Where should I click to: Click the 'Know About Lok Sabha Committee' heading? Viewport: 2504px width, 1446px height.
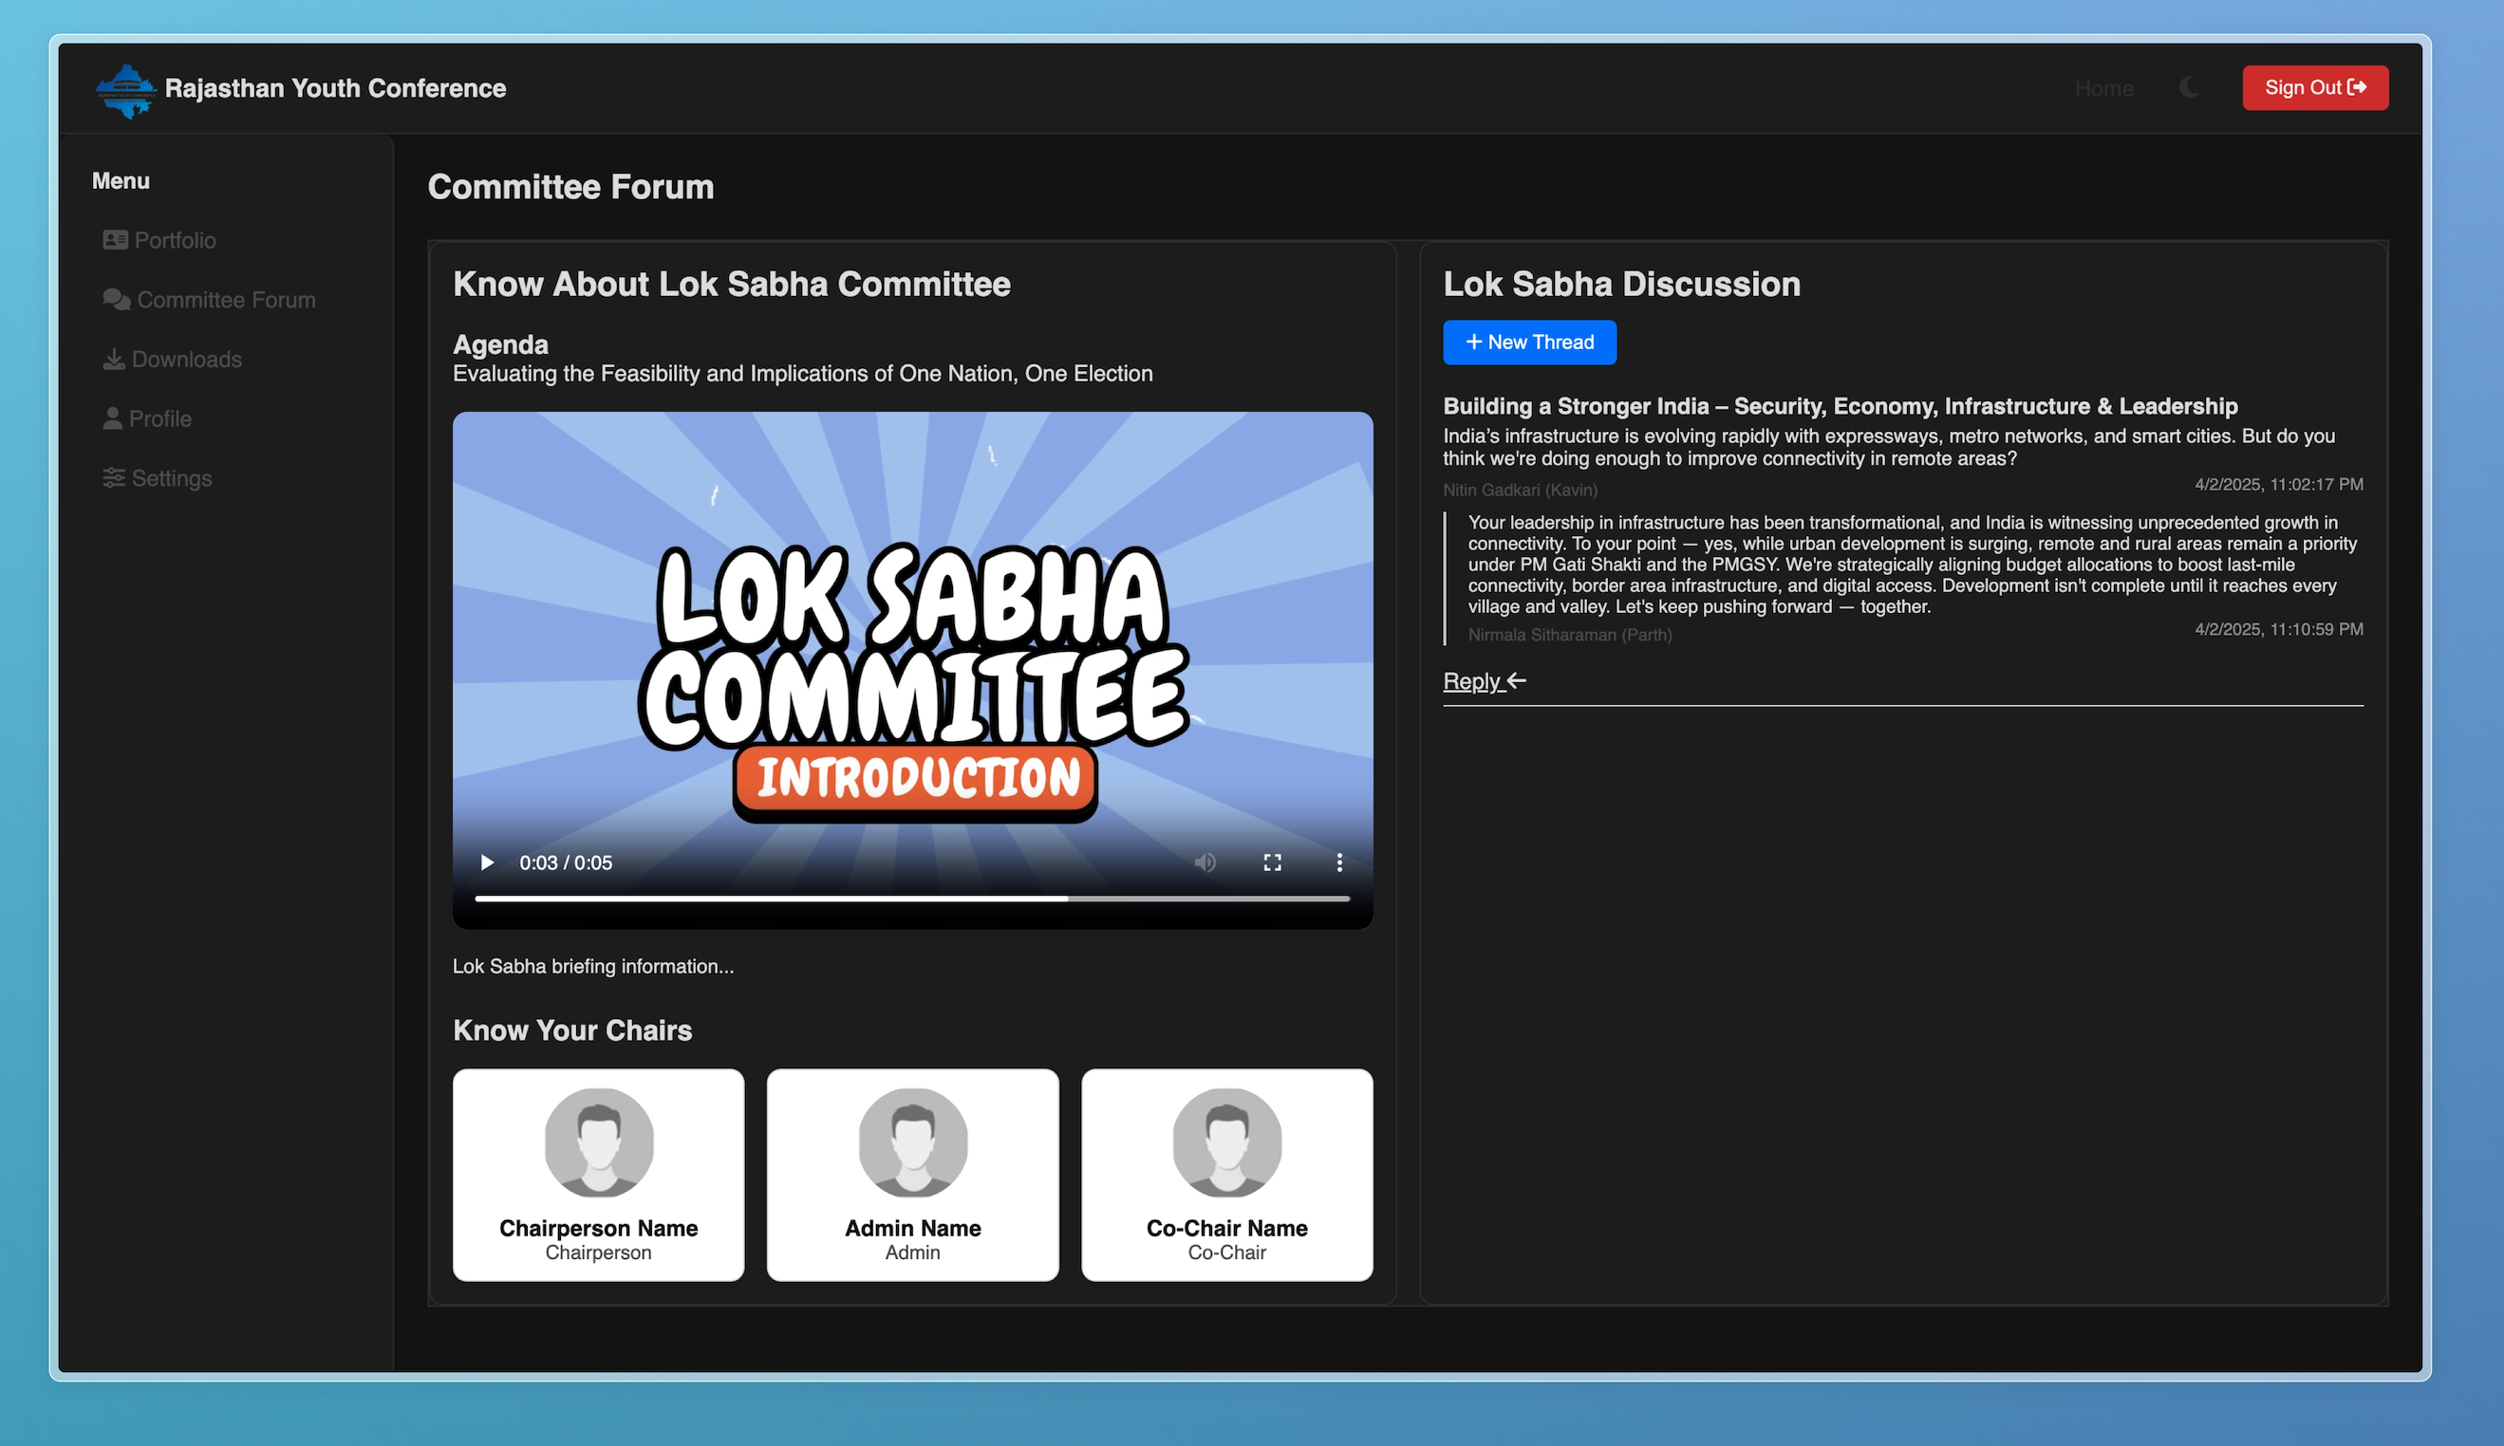[731, 284]
